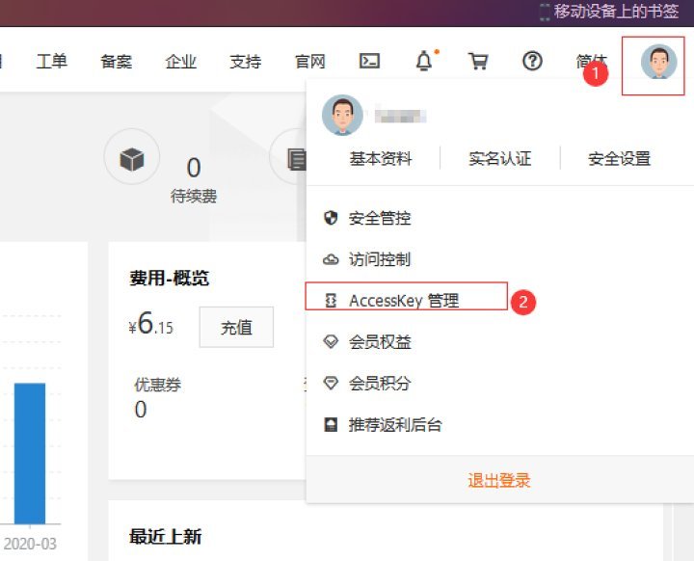Open the notifications bell
694x561 pixels.
424,61
